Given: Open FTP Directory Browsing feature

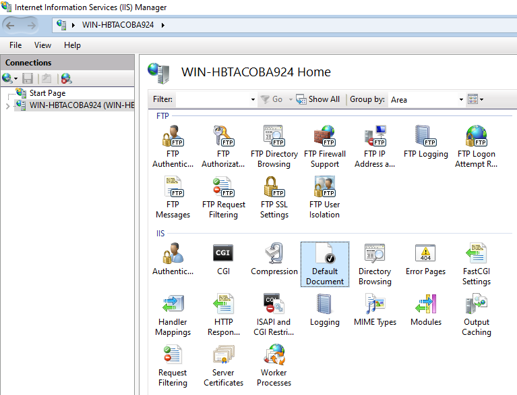Looking at the screenshot, I should click(274, 147).
